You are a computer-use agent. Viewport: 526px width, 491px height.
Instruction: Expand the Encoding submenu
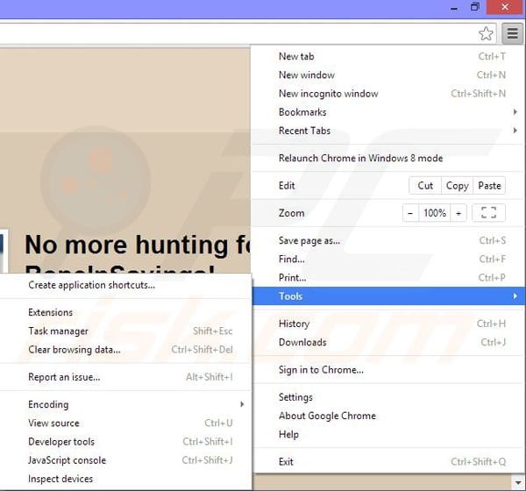click(x=125, y=405)
